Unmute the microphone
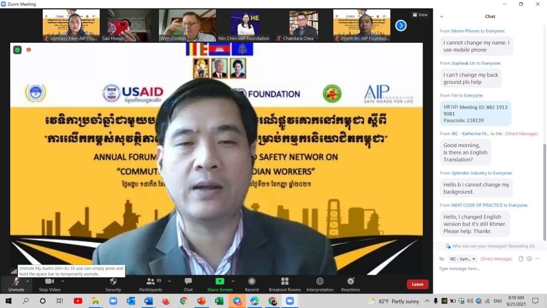The image size is (547, 308). pos(16,284)
